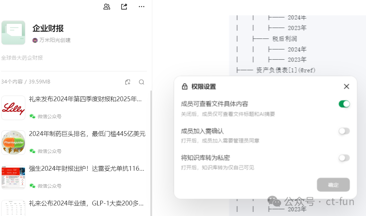Click the Lilly logo thumbnail
The height and width of the screenshot is (216, 366).
tap(13, 108)
